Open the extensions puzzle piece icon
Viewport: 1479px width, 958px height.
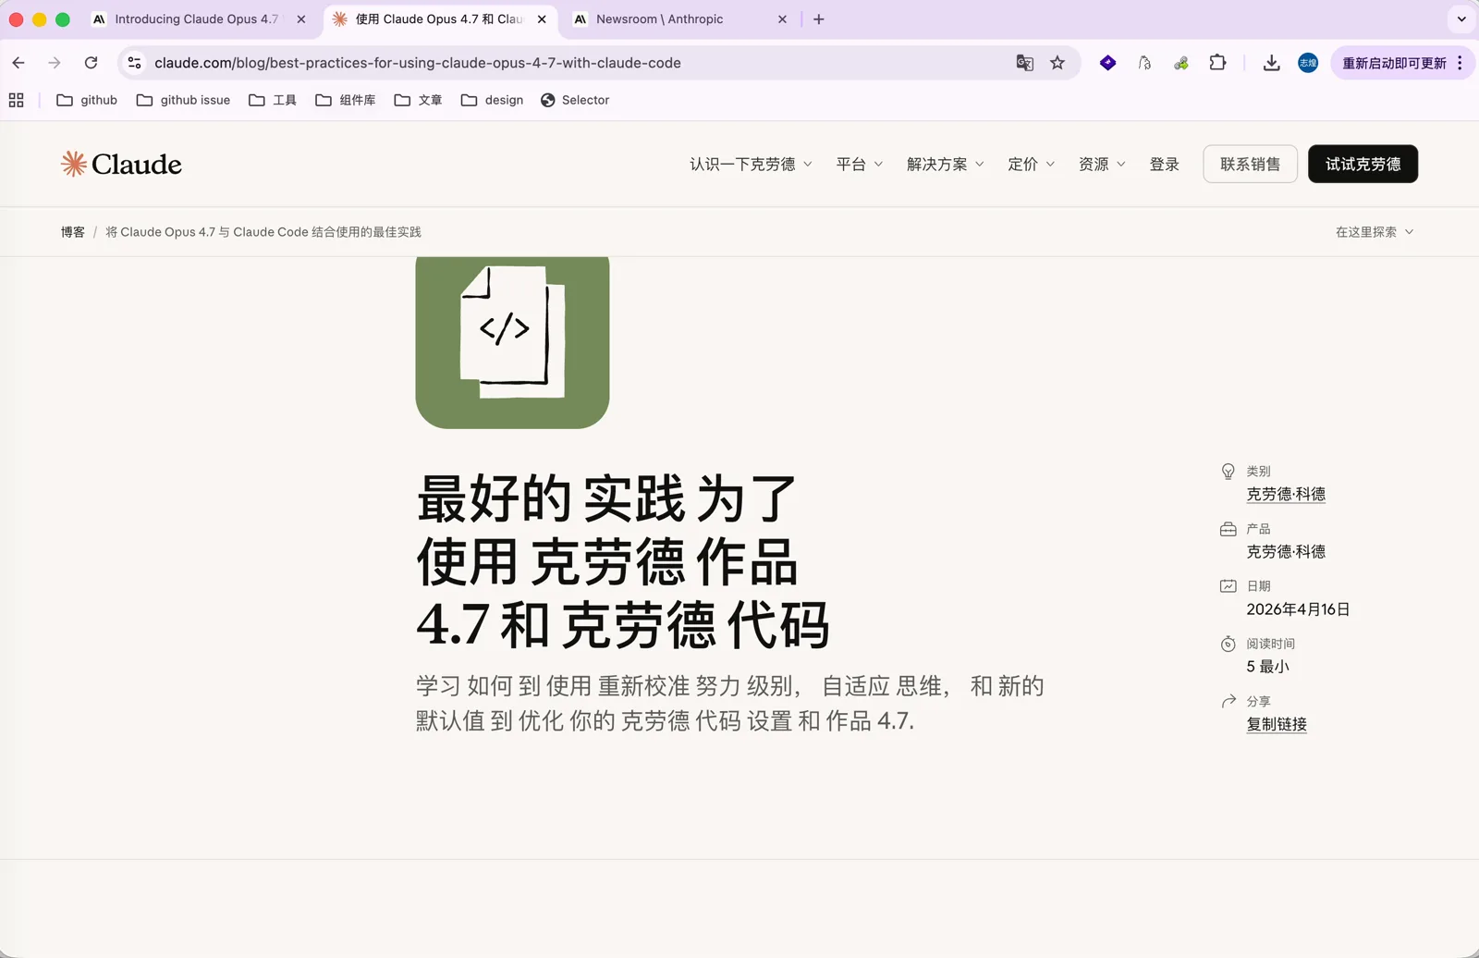(1217, 63)
